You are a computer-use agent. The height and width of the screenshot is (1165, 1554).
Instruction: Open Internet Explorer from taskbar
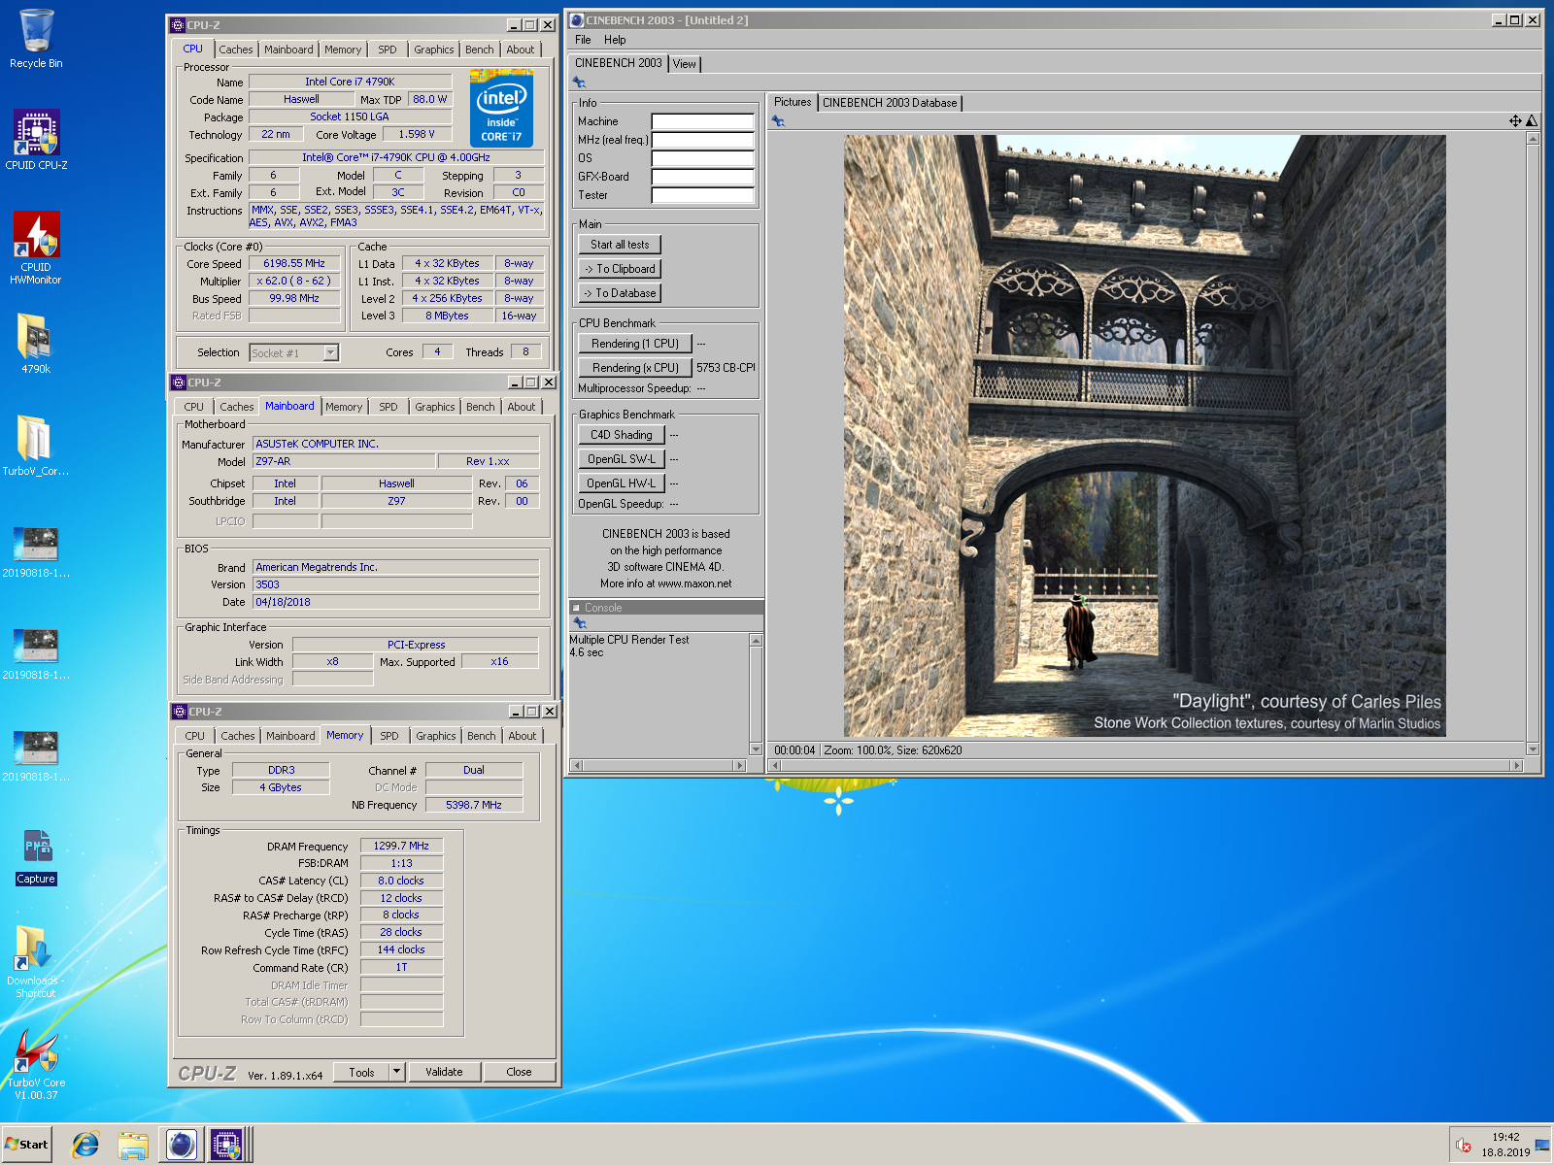coord(85,1145)
